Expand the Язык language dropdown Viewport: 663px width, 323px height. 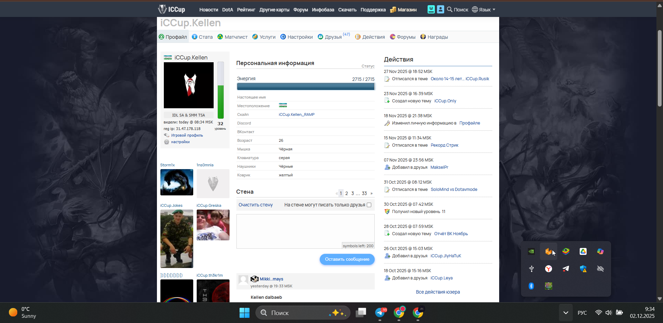(484, 10)
